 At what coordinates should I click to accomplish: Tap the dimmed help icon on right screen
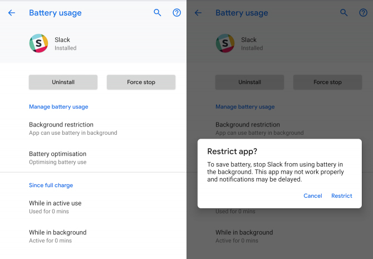pos(363,13)
